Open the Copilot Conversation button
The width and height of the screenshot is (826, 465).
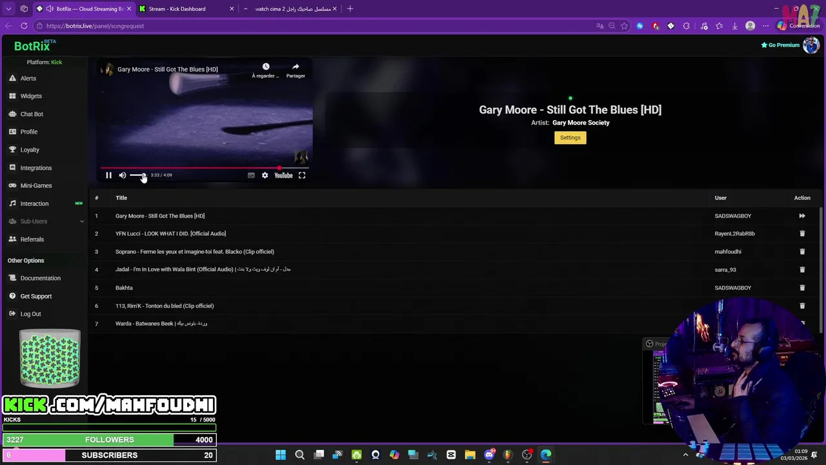[798, 26]
